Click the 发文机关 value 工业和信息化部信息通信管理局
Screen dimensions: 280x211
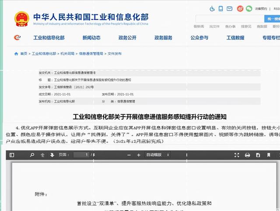(75, 73)
